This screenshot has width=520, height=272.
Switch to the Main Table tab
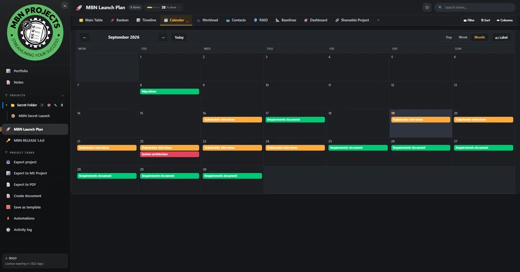point(91,20)
